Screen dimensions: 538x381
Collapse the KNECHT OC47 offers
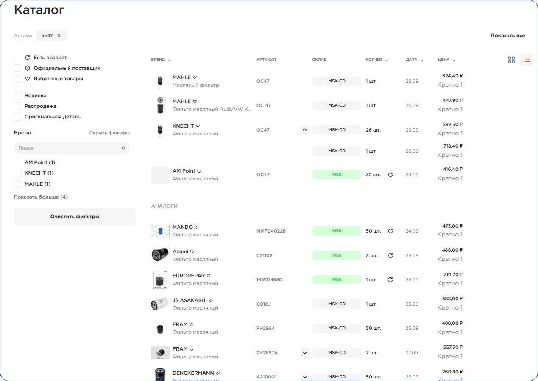304,130
